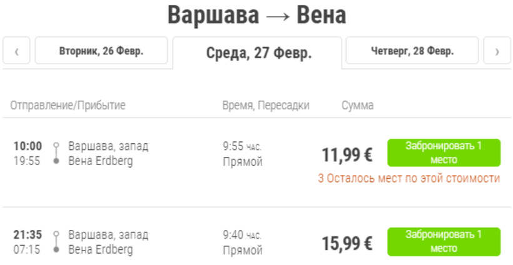
Task: Click the Варшава → Вена route heading
Action: point(256,16)
